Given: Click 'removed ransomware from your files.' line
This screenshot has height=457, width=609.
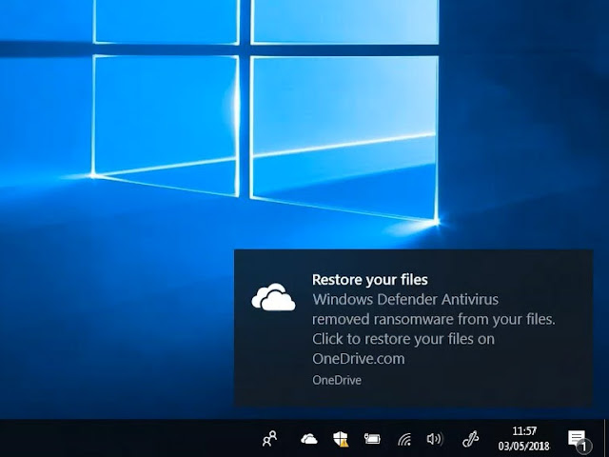Looking at the screenshot, I should pyautogui.click(x=434, y=319).
